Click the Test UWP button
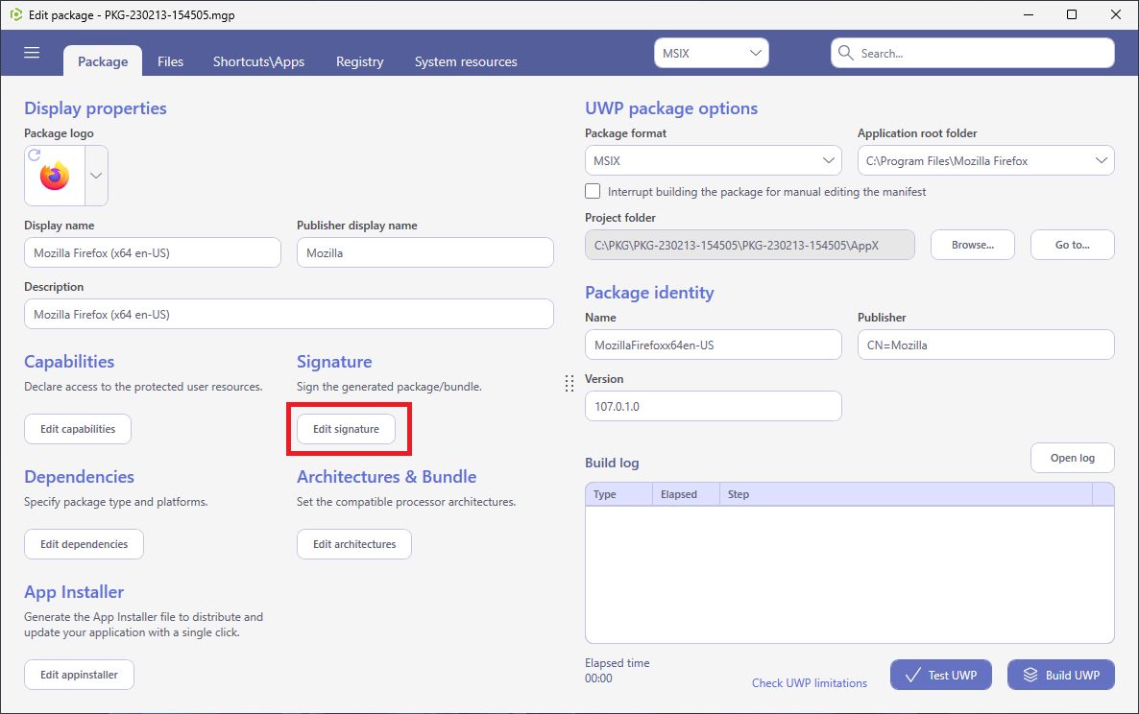 [x=941, y=675]
